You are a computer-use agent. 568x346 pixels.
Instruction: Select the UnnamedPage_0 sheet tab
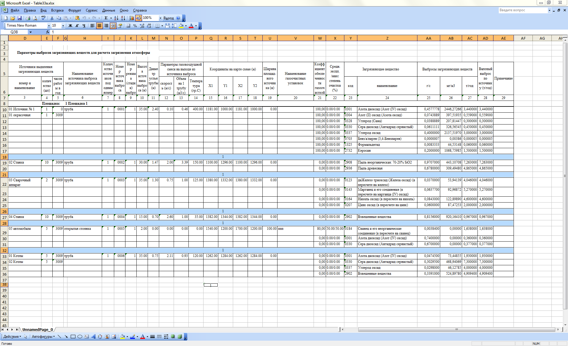click(x=38, y=329)
